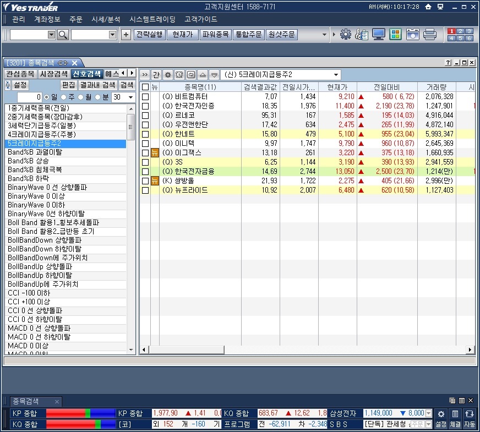Open the 삼성전자 price ticker dropdown
Image resolution: width=480 pixels, height=432 pixels.
coord(429,413)
